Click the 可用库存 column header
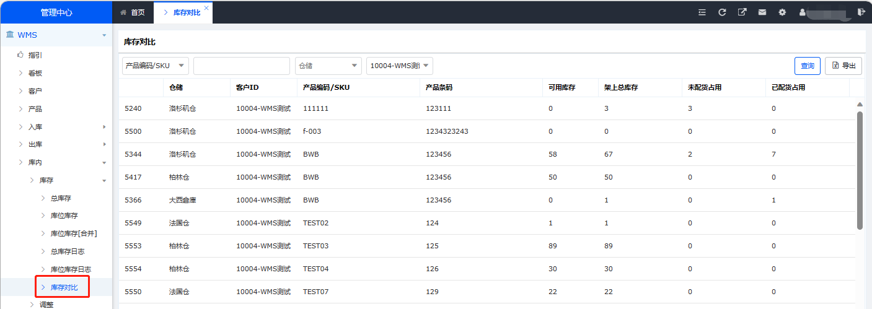872x309 pixels. (562, 87)
